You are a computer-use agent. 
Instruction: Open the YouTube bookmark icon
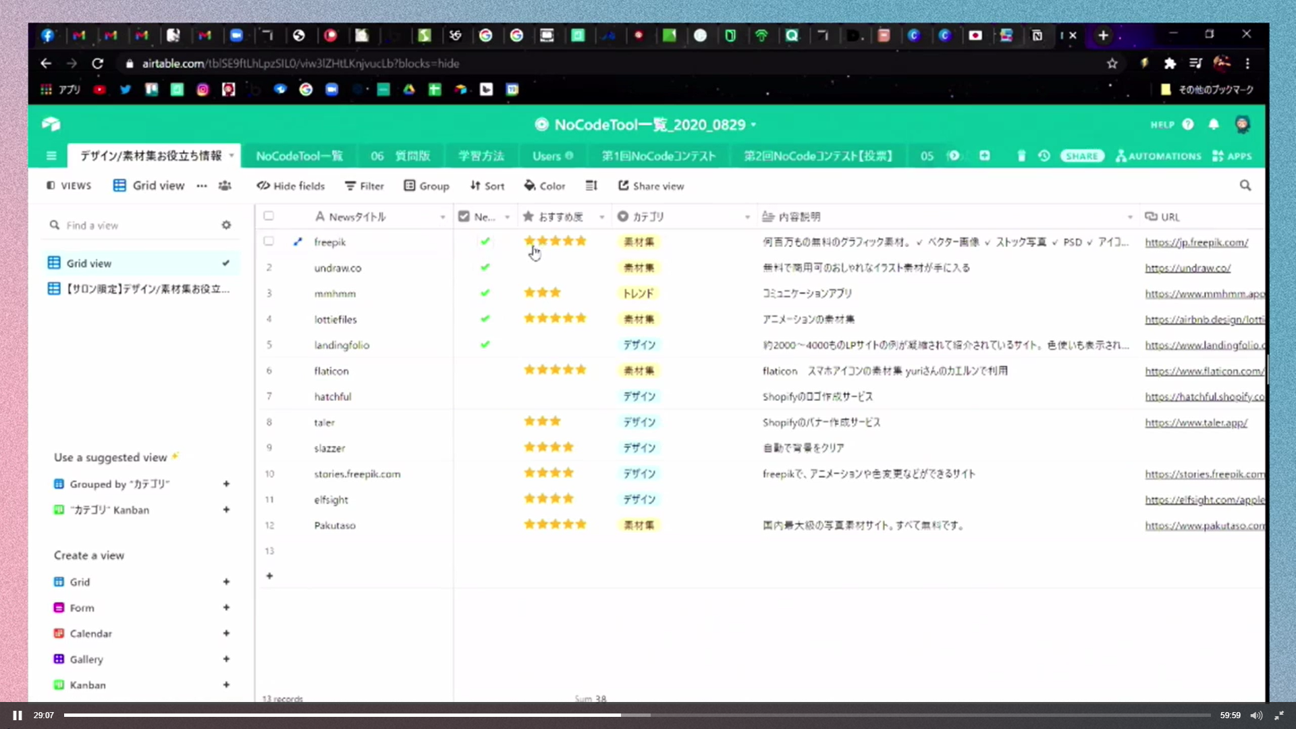[x=99, y=90]
